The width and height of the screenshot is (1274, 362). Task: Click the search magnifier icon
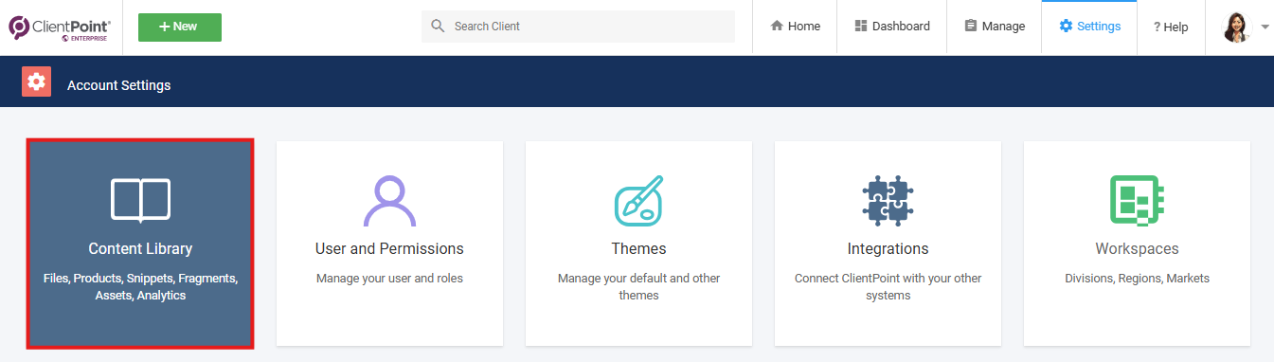pos(438,26)
